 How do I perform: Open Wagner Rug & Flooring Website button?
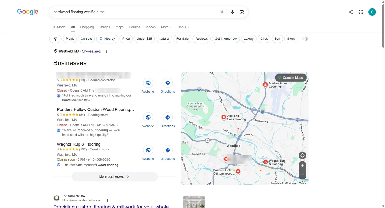(148, 150)
